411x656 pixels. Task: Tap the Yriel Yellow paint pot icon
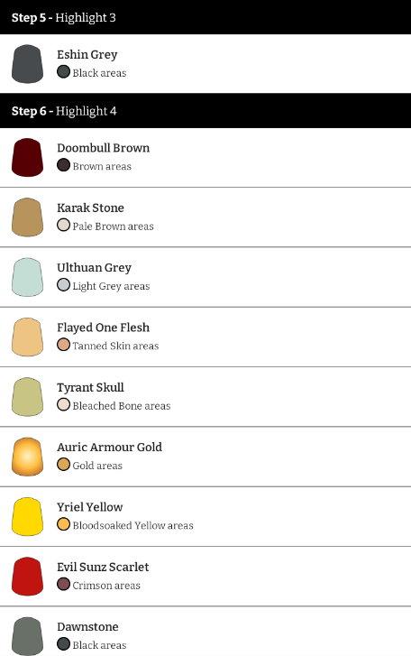click(x=28, y=516)
